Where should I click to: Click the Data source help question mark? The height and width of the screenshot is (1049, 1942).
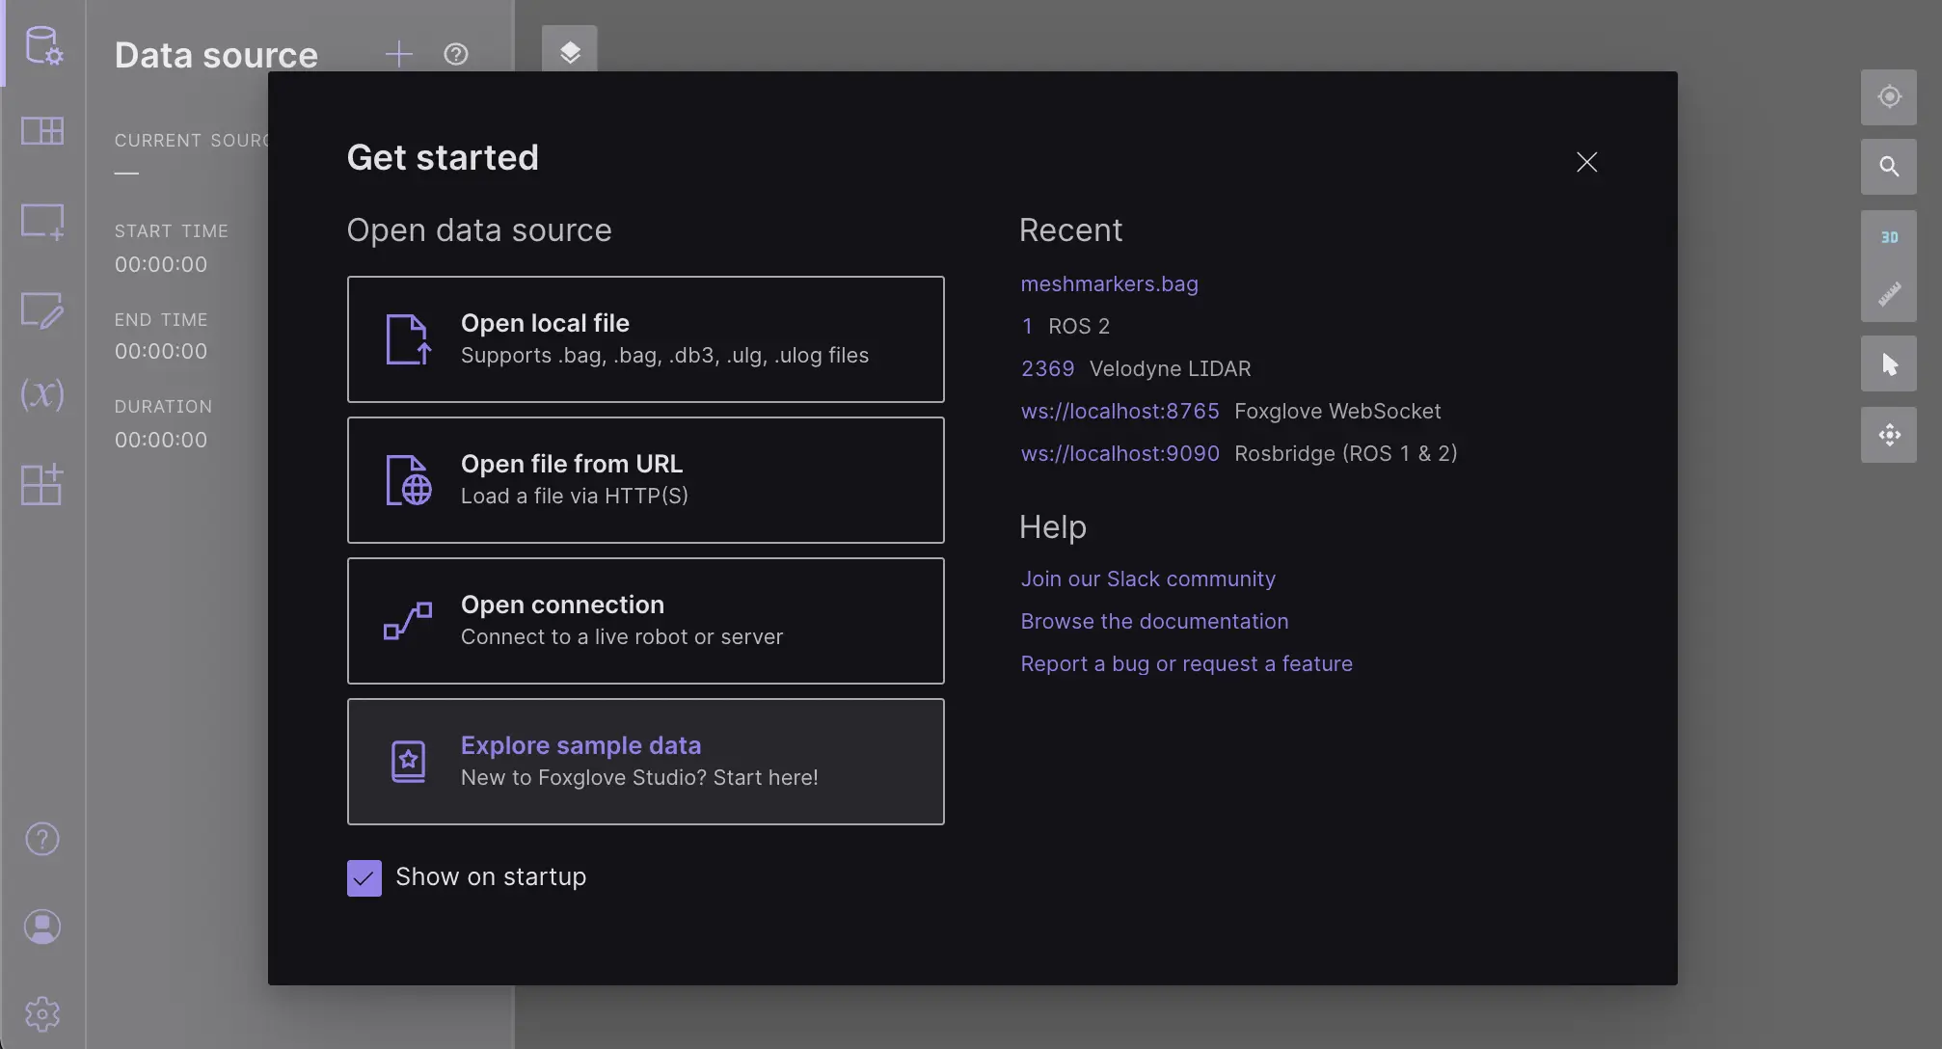pyautogui.click(x=455, y=54)
